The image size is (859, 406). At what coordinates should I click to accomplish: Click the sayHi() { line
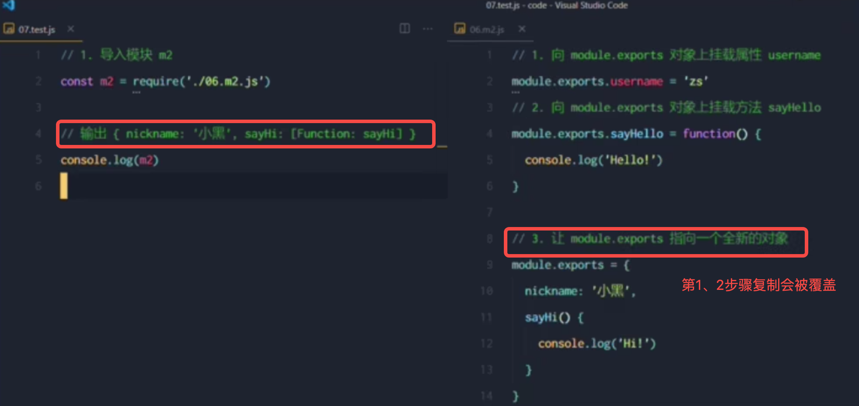click(x=554, y=317)
